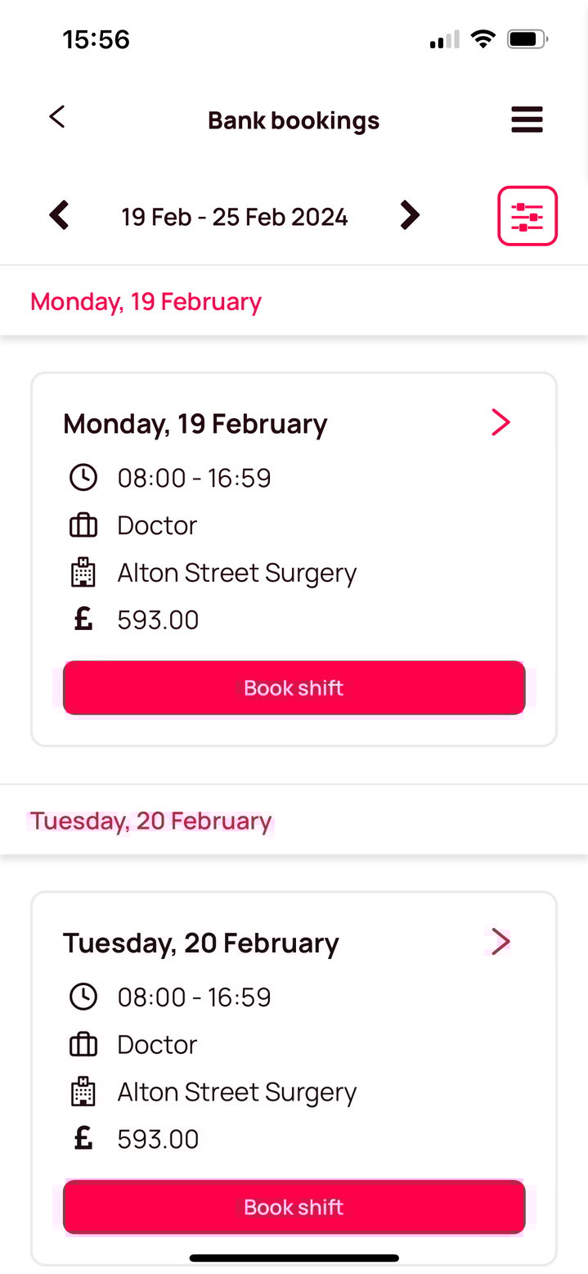Viewport: 588px width, 1274px height.
Task: Open the hamburger menu
Action: 527,119
